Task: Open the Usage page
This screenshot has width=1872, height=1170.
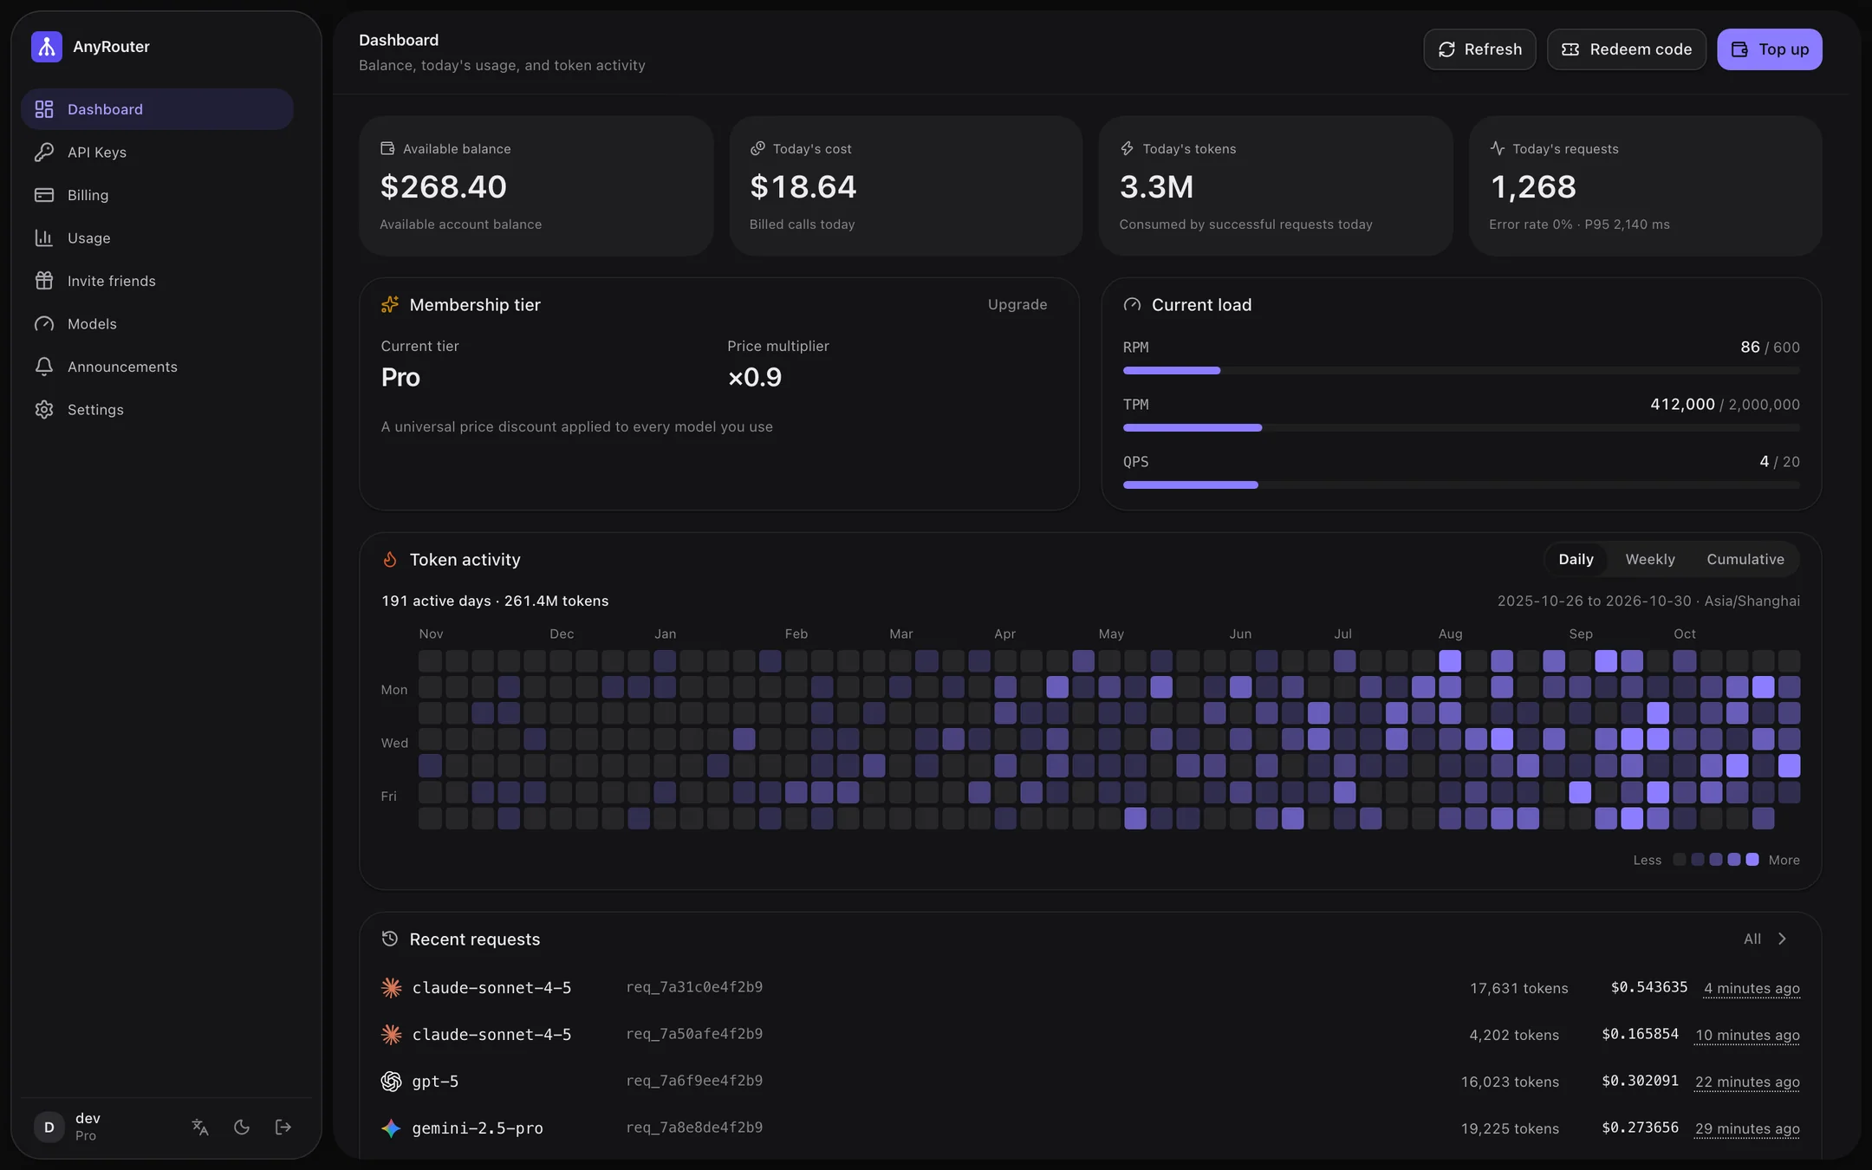Action: (x=157, y=238)
